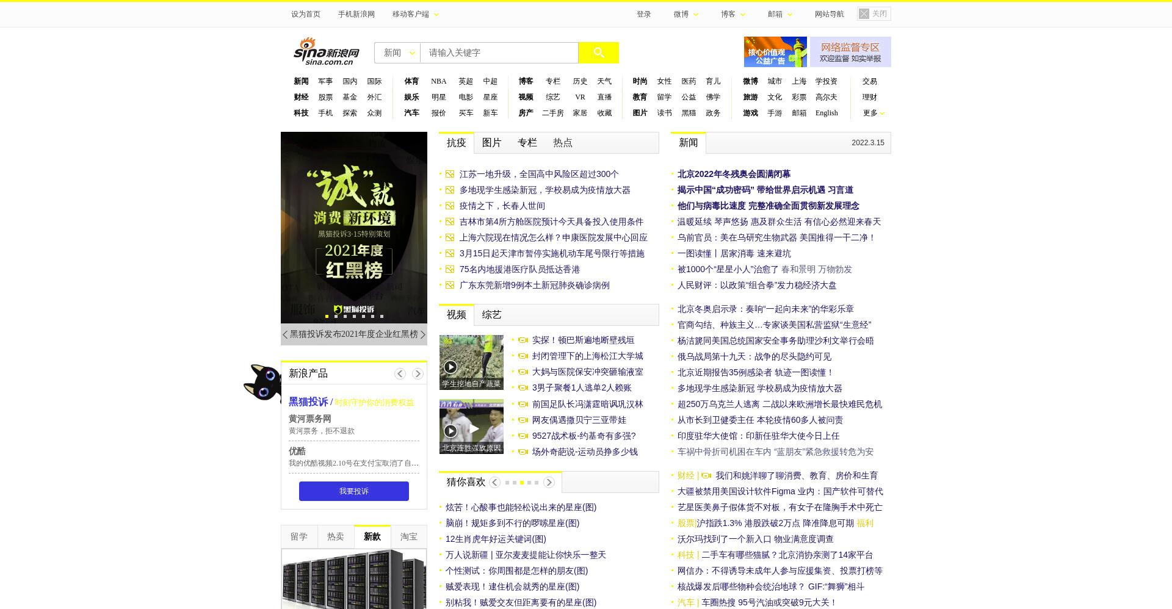Open 黄河票务网 complaint entry
Viewport: 1172px width, 609px height.
tap(310, 419)
